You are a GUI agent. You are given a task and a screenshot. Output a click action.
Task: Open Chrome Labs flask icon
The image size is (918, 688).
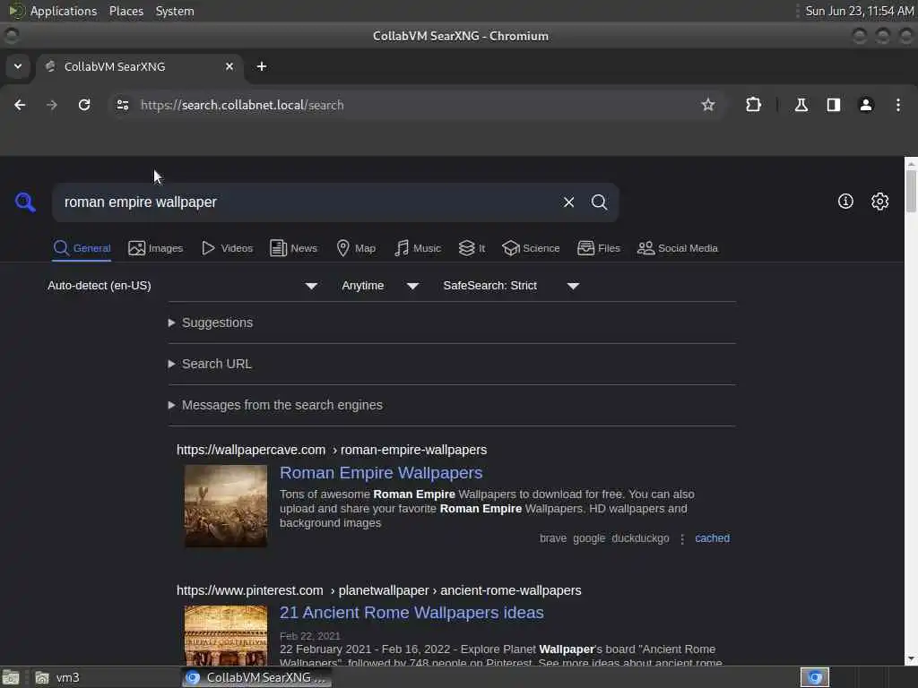tap(801, 105)
